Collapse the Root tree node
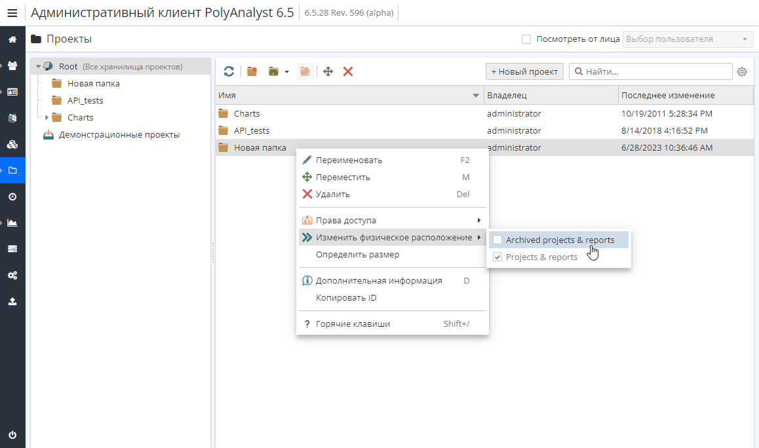 click(38, 66)
